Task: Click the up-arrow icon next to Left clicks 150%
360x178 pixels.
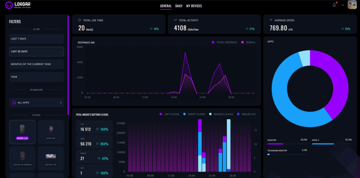Action: [97, 129]
